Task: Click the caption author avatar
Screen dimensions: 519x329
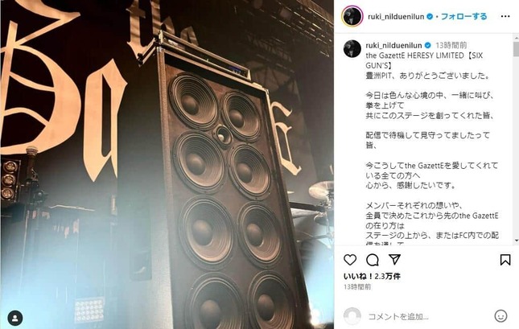Action: [x=352, y=48]
